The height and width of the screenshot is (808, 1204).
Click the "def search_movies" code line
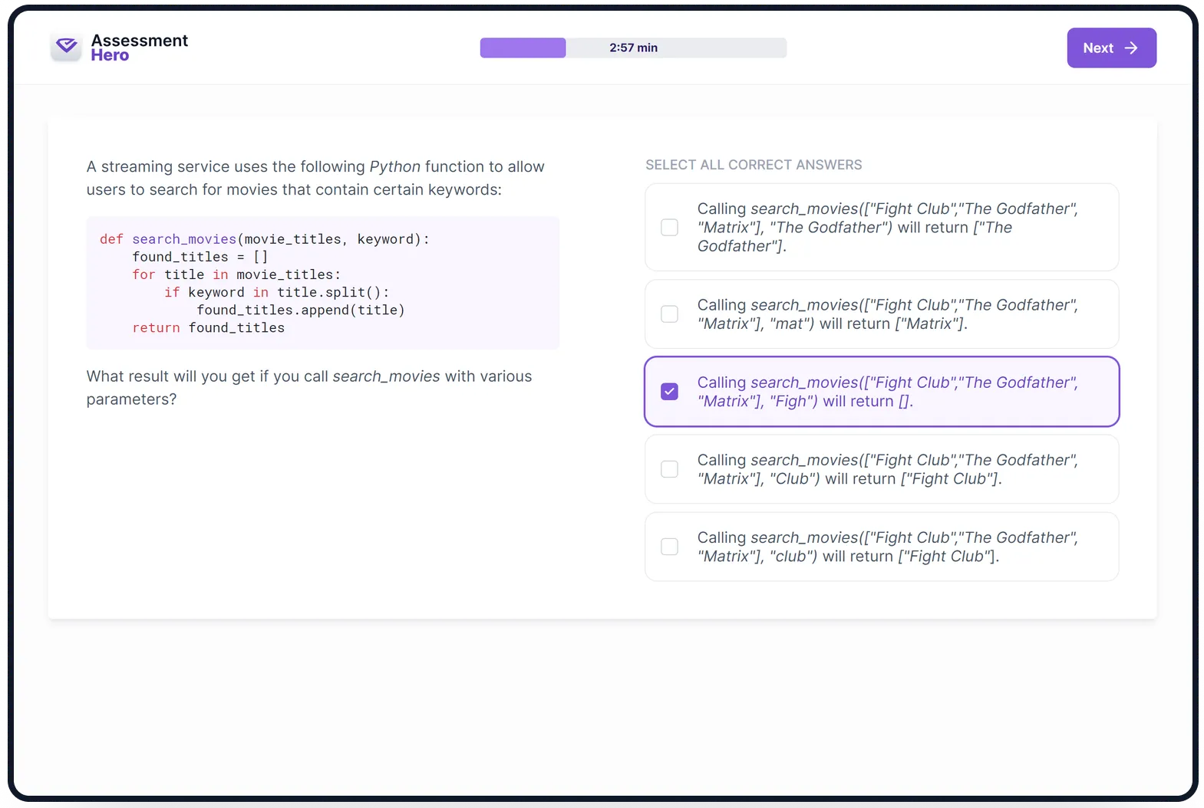pyautogui.click(x=264, y=239)
